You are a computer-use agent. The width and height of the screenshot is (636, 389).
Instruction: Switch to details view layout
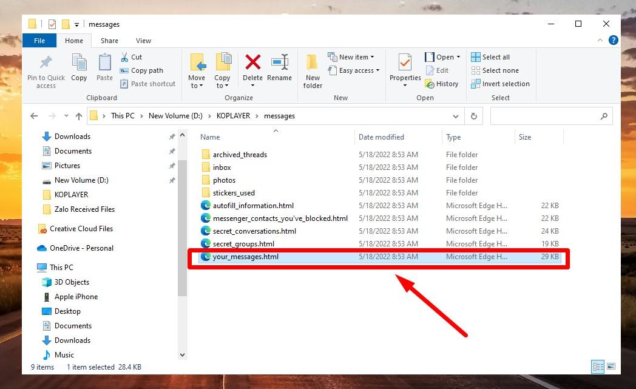tap(598, 367)
